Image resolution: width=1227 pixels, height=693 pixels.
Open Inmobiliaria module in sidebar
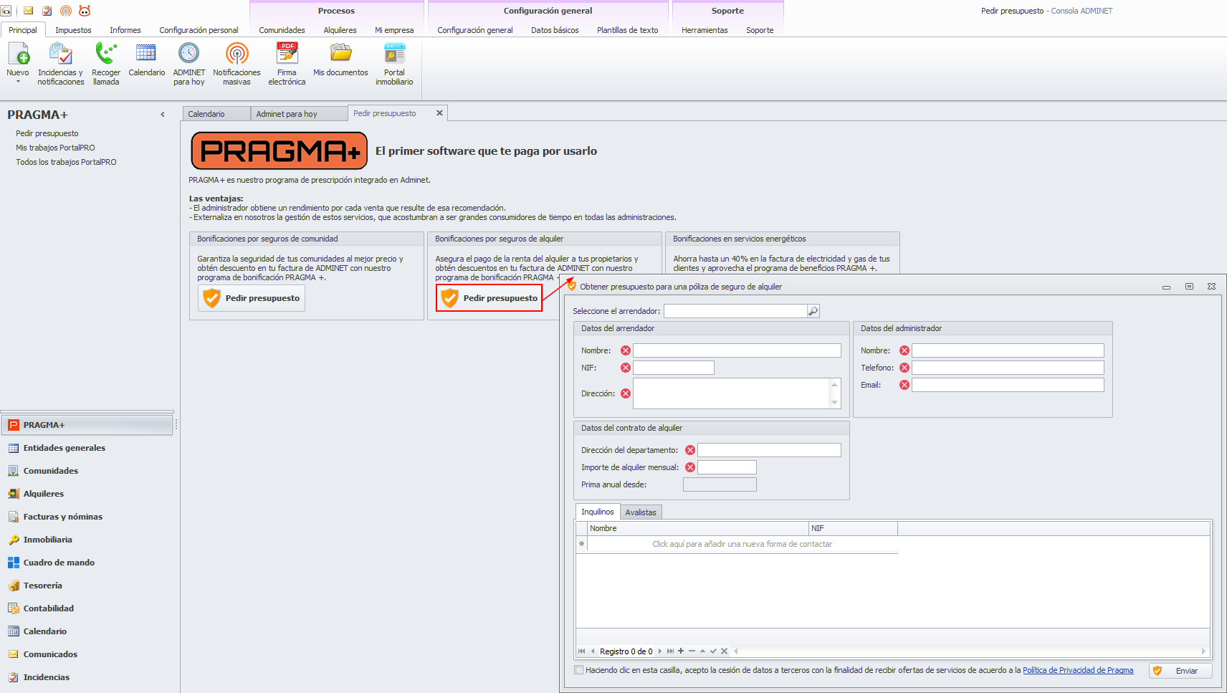(87, 540)
